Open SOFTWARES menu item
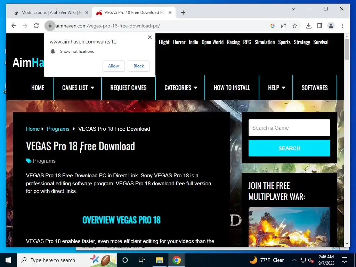 [315, 88]
